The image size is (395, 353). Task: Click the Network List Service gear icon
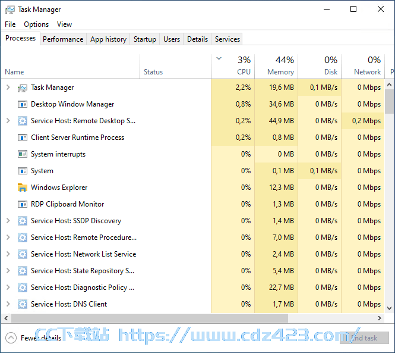pos(23,254)
